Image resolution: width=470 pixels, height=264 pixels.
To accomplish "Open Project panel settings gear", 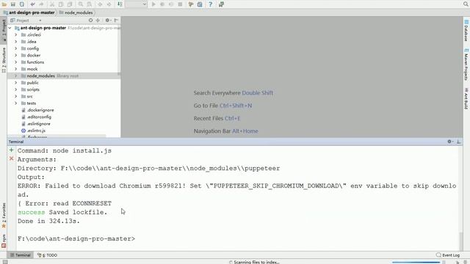I will click(x=108, y=21).
